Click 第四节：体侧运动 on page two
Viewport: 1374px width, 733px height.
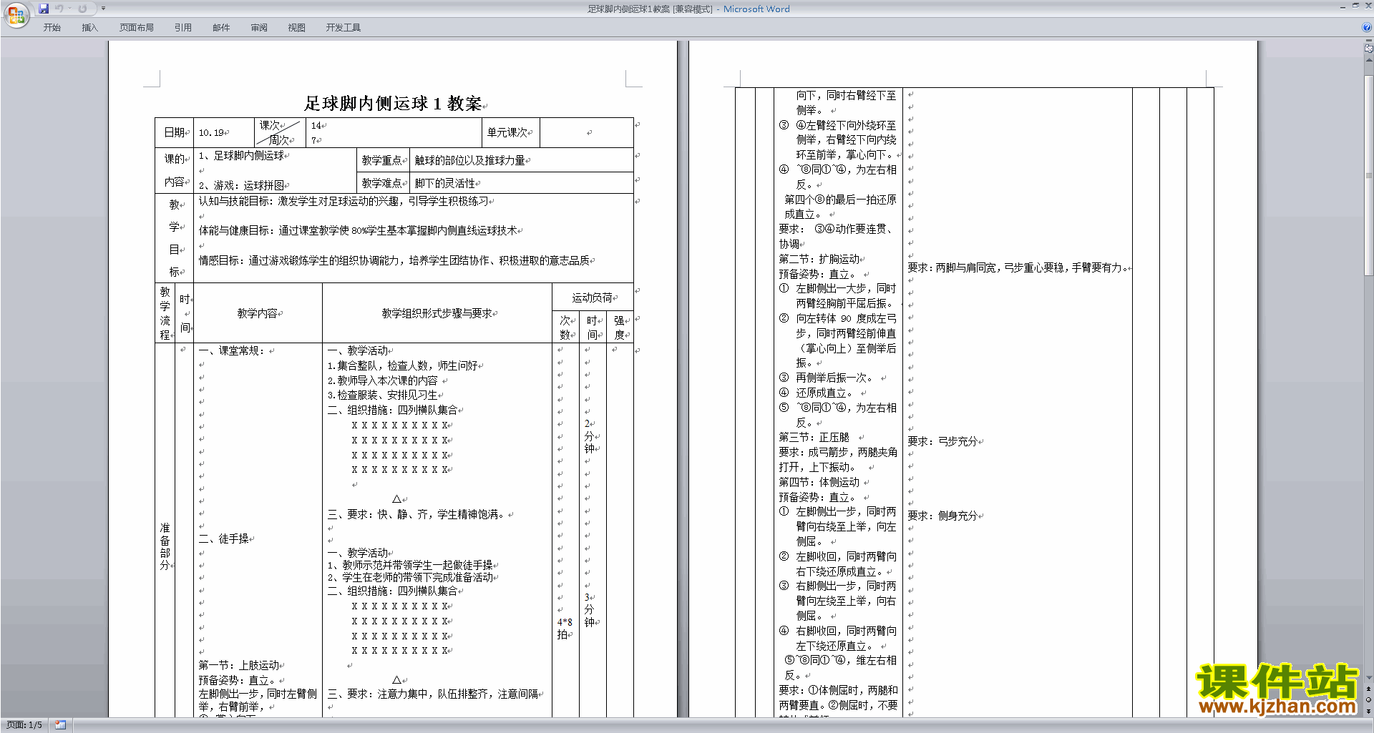tap(819, 482)
